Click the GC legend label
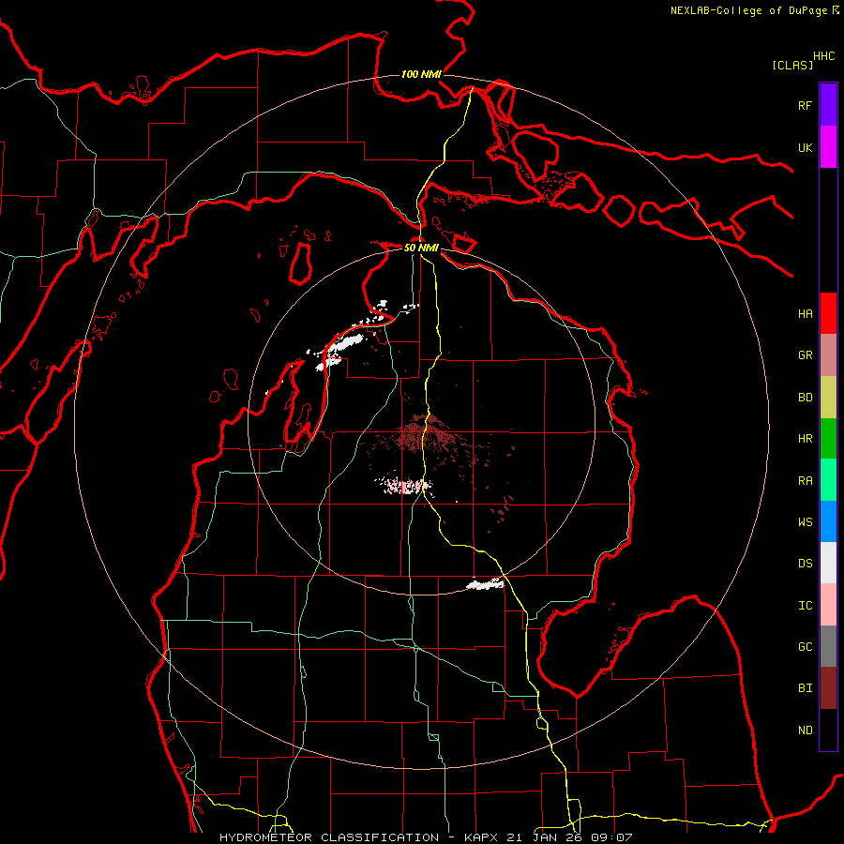The width and height of the screenshot is (844, 844). [x=806, y=646]
